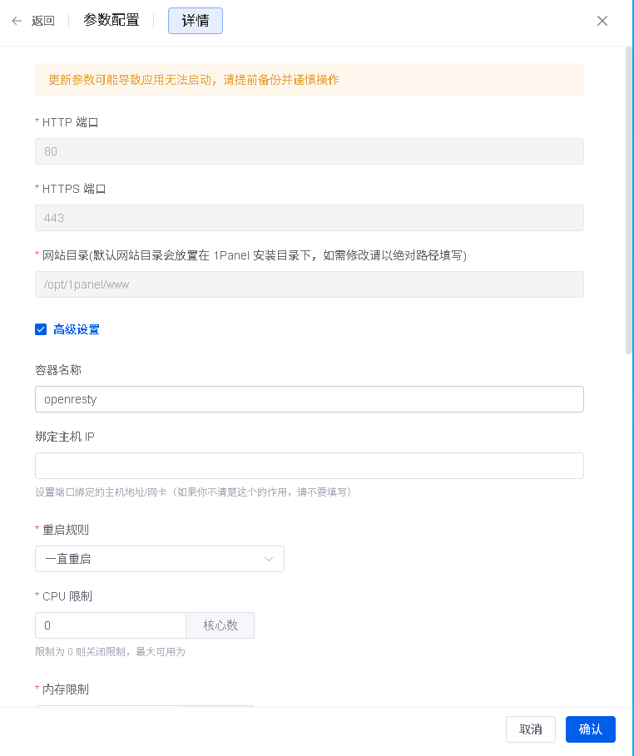This screenshot has height=756, width=634.
Task: Uncheck the 高级设置 checkbox
Action: (x=41, y=329)
